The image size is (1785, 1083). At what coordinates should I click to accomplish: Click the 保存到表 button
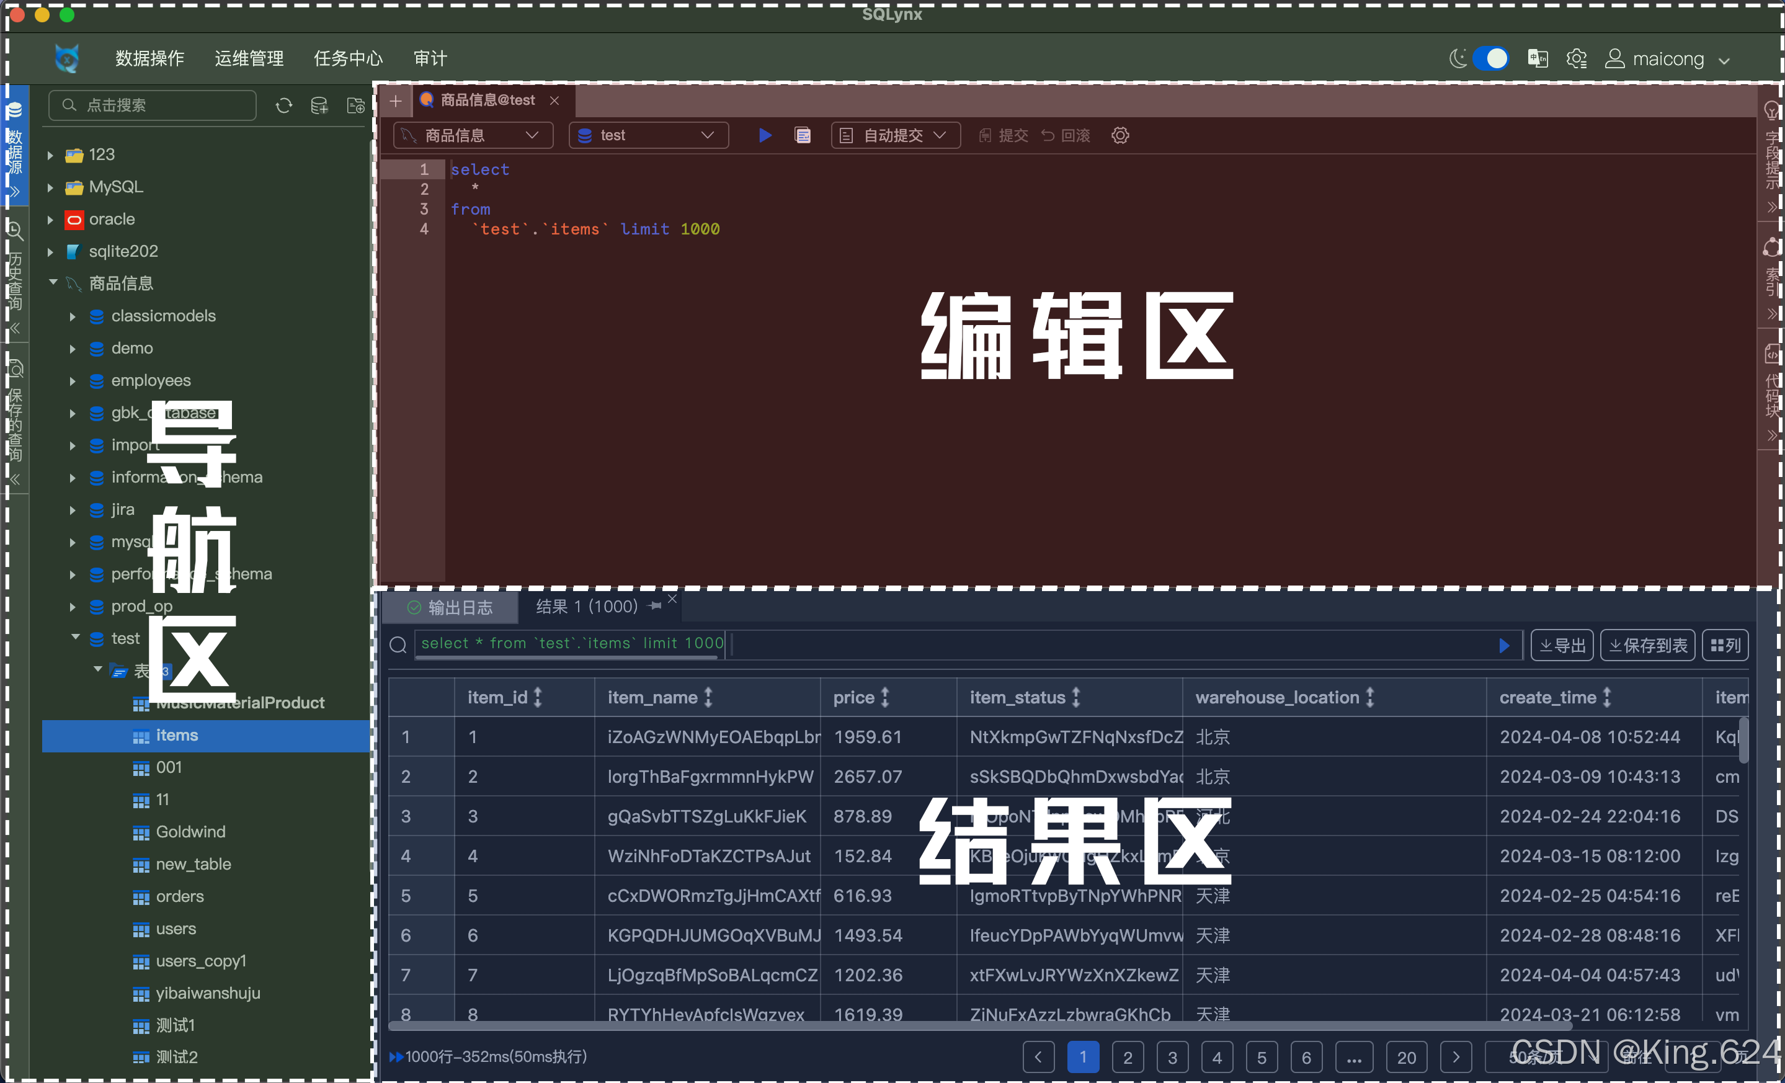pos(1647,644)
